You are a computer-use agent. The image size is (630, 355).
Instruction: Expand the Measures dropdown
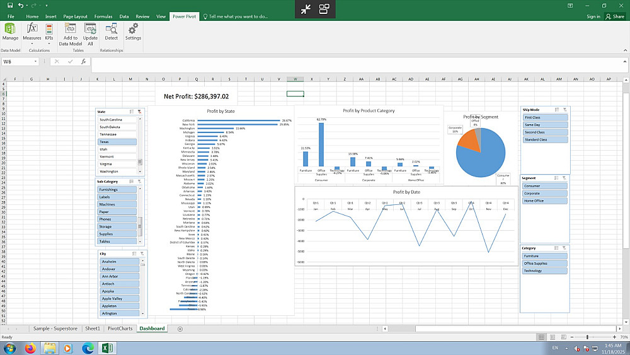[x=31, y=44]
